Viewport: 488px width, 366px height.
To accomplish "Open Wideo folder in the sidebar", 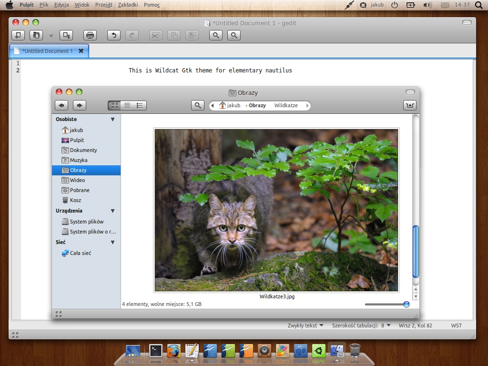I will point(86,180).
